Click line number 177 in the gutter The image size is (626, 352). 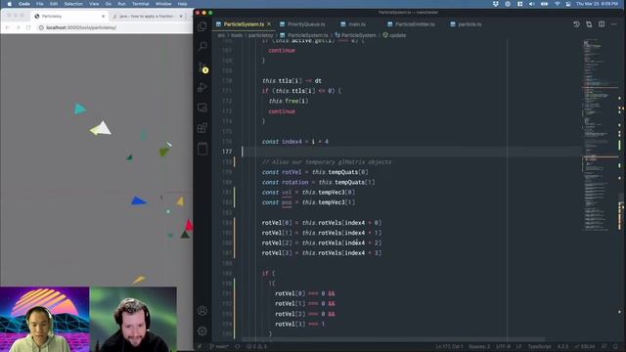[x=227, y=152]
